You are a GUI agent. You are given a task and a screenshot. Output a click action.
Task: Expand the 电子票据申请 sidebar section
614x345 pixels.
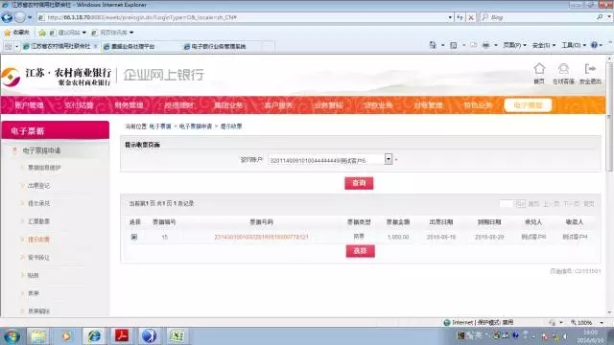pos(41,150)
